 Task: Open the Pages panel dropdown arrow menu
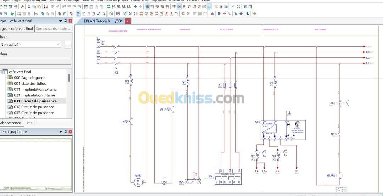[x=61, y=21]
